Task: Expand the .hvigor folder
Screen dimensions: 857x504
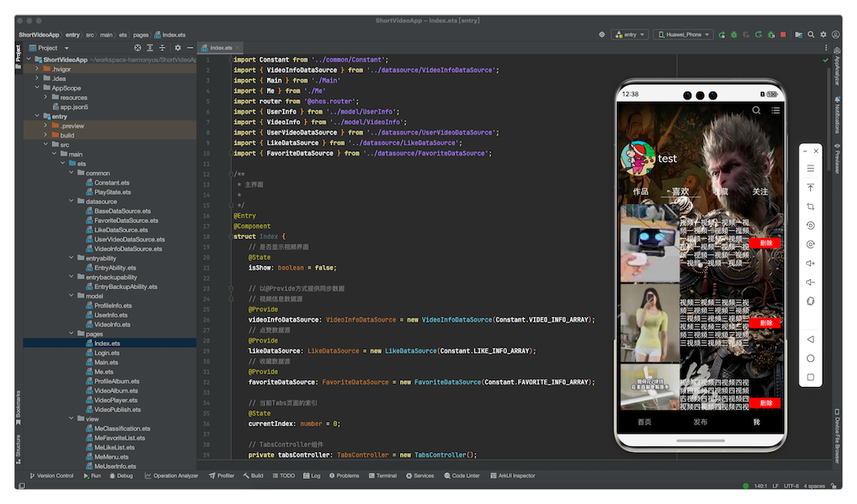Action: pyautogui.click(x=37, y=69)
